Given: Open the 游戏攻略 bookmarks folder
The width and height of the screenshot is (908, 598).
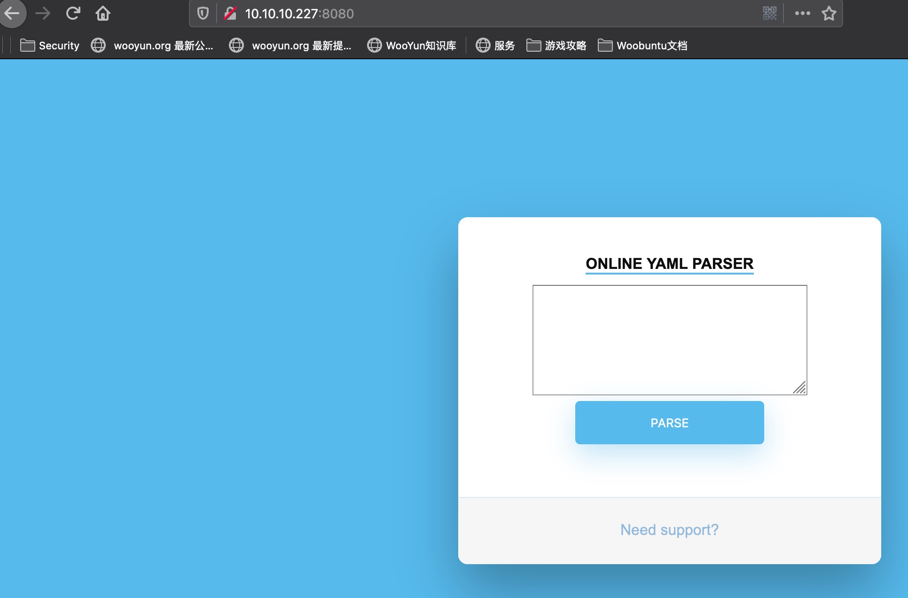Looking at the screenshot, I should (x=556, y=46).
